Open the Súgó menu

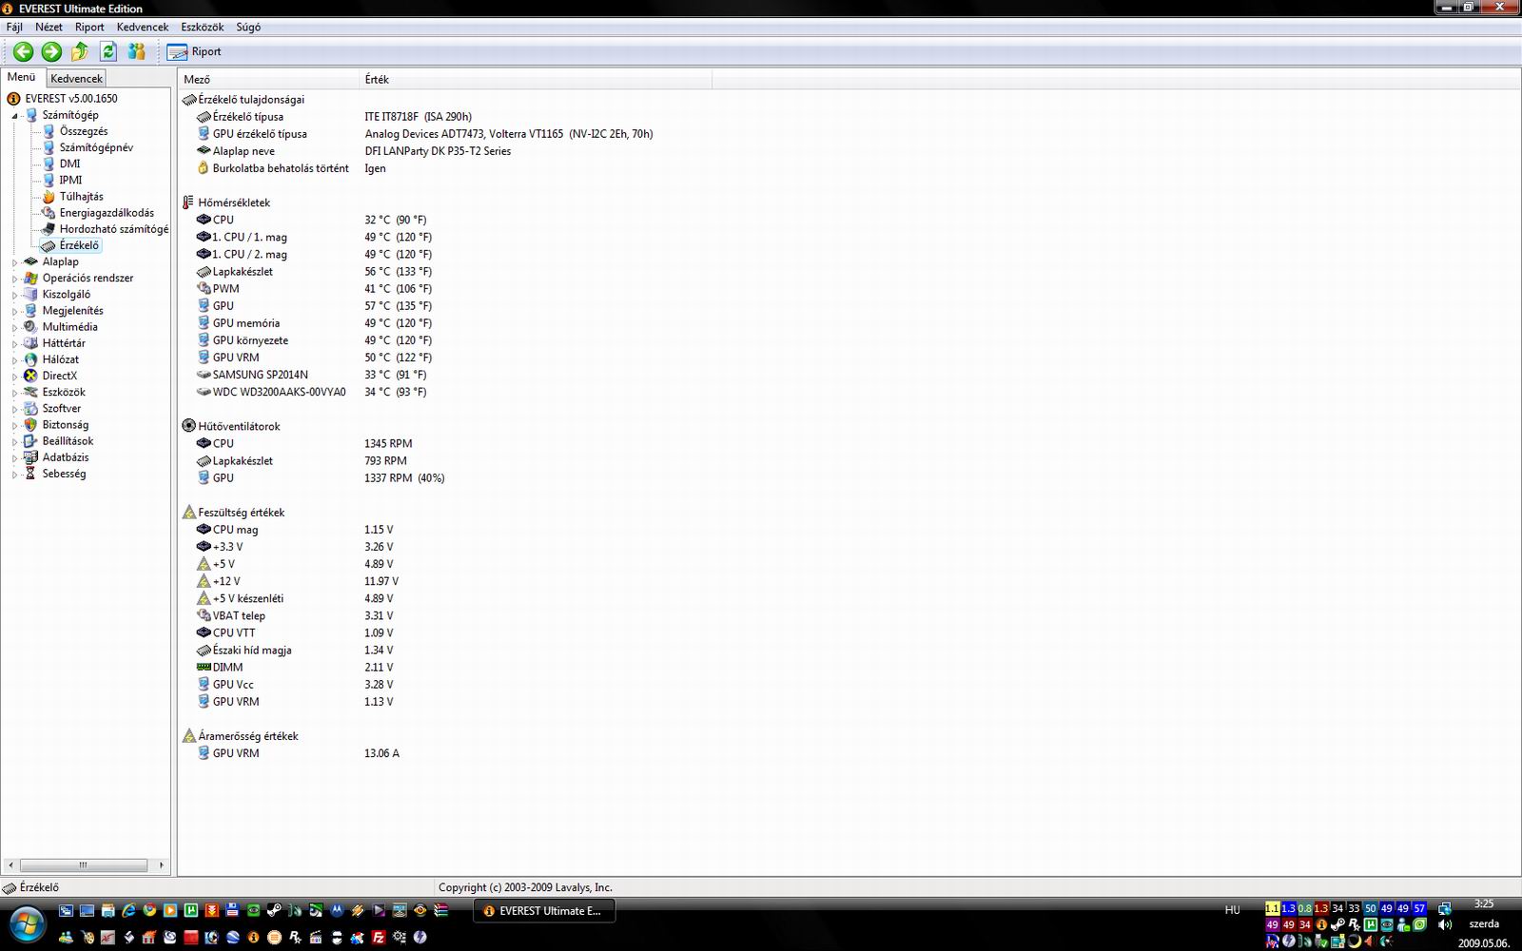click(248, 27)
